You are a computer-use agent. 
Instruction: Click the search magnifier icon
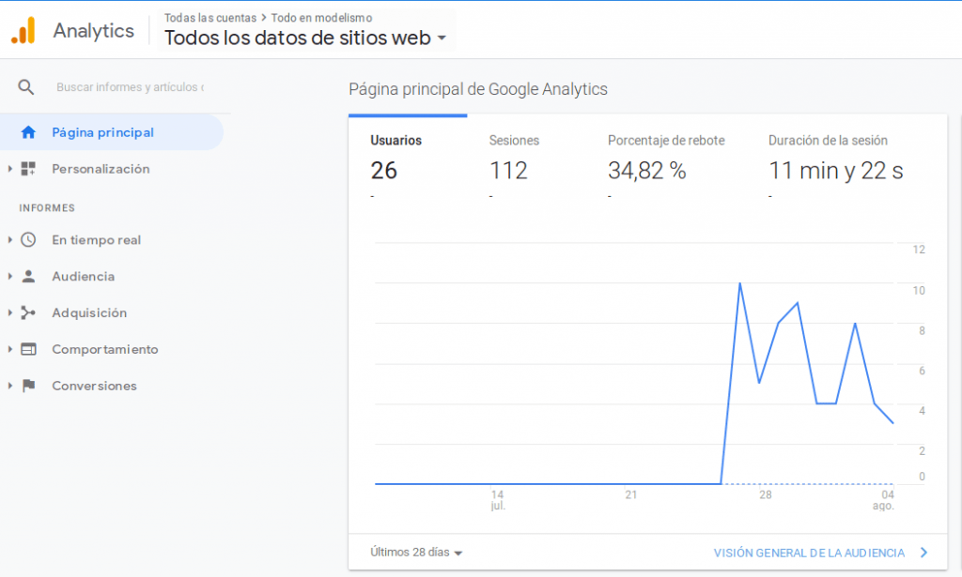click(x=25, y=87)
